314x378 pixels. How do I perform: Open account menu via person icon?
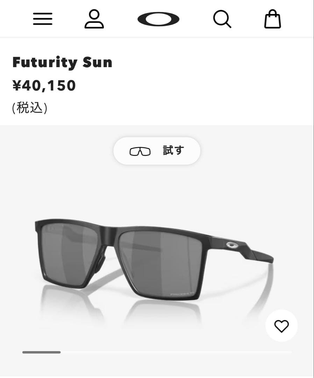pos(94,19)
